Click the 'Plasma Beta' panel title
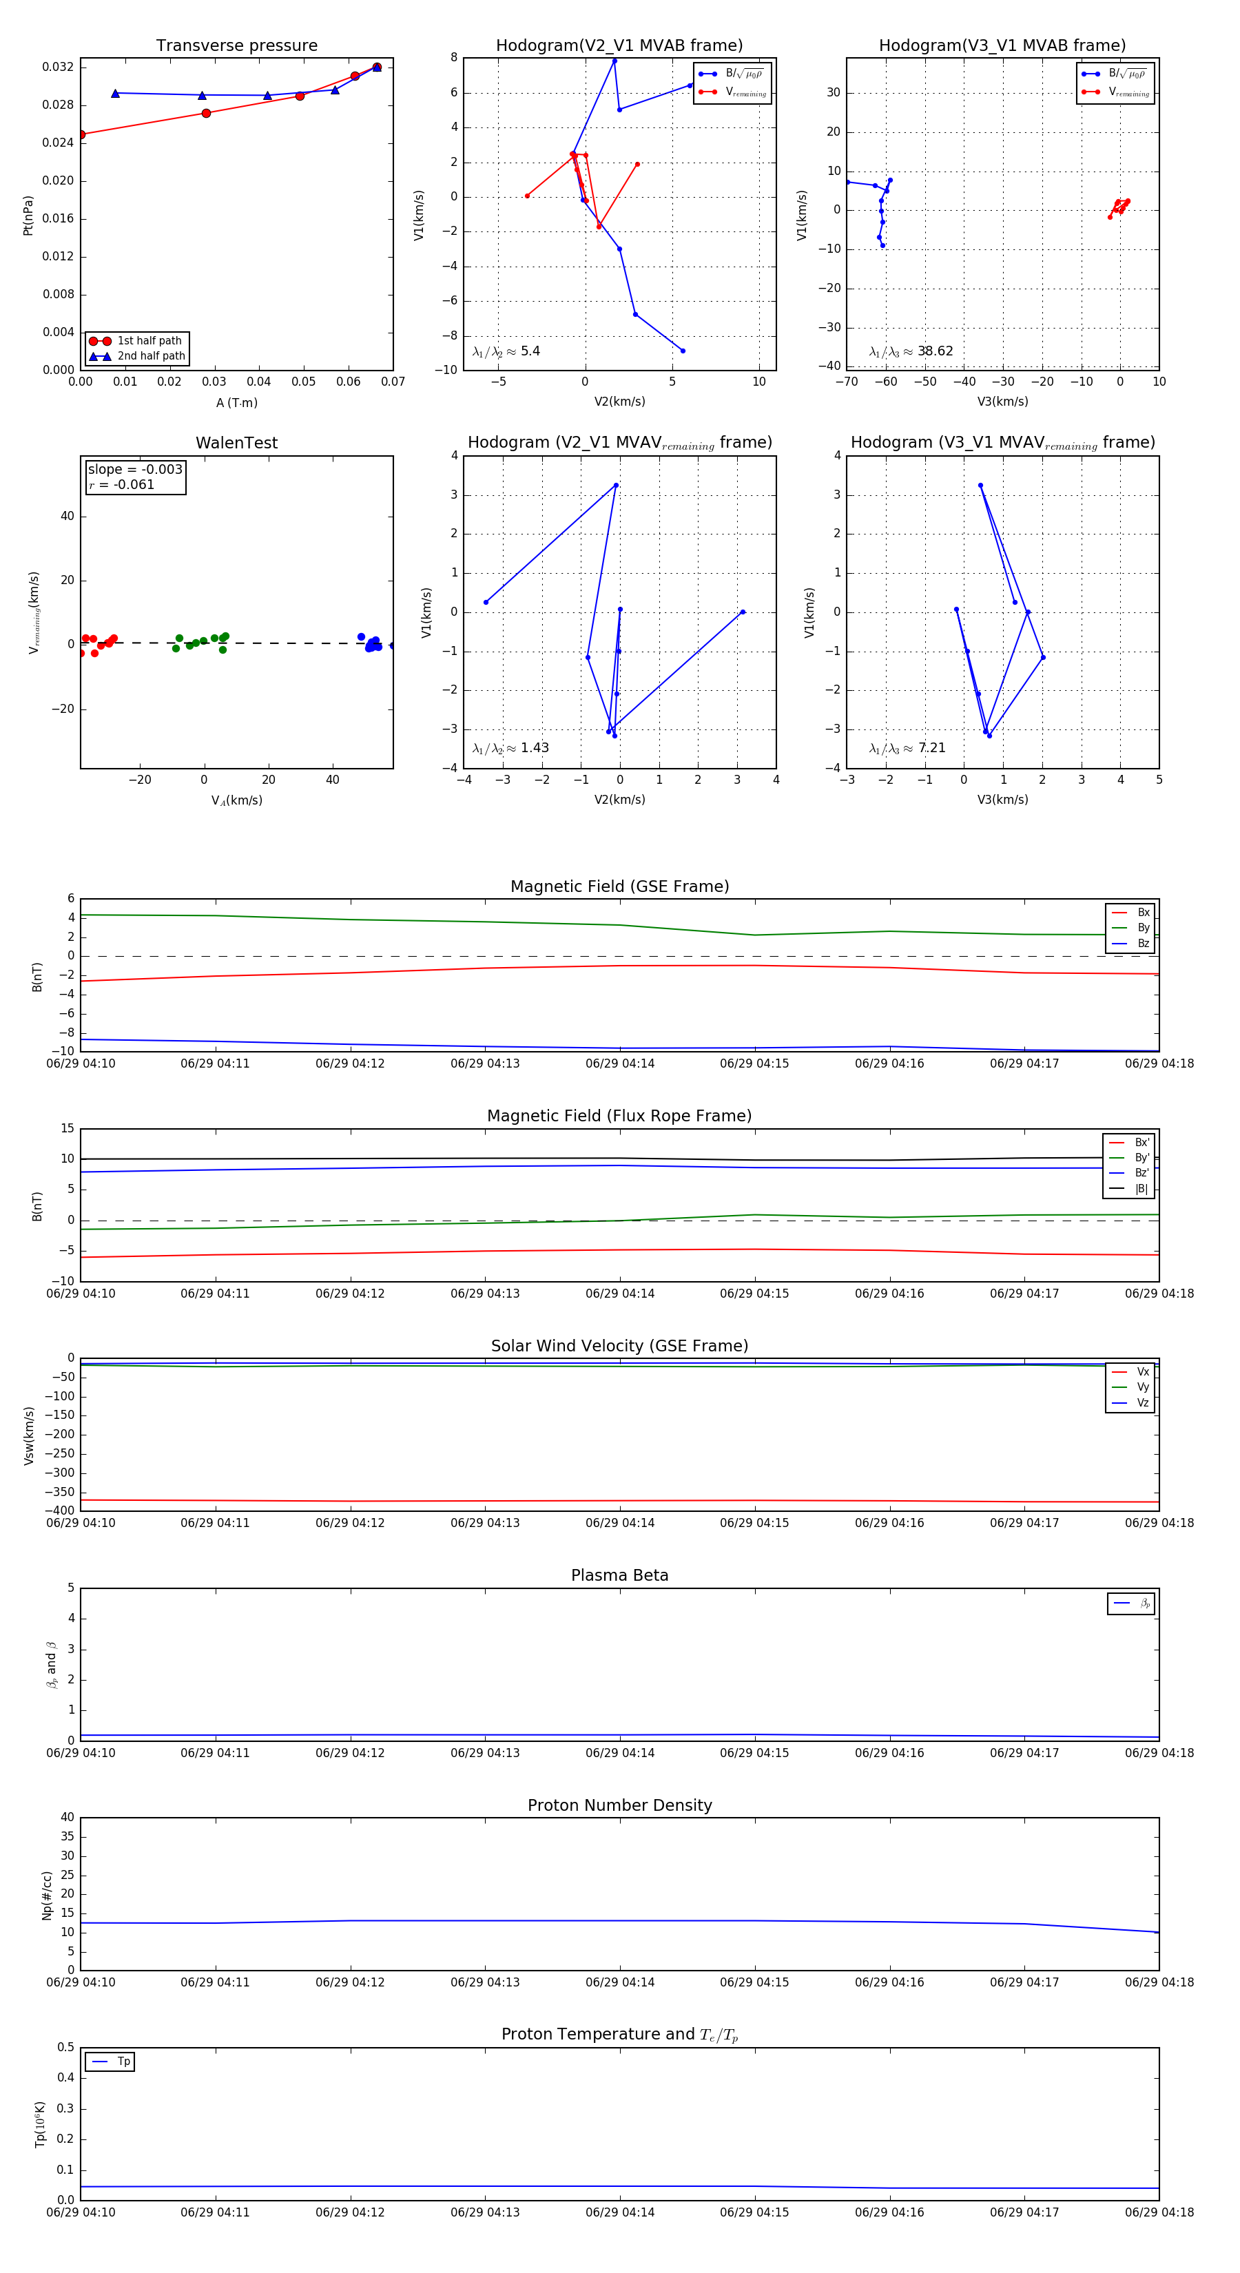1240x2273 pixels. click(x=619, y=1575)
